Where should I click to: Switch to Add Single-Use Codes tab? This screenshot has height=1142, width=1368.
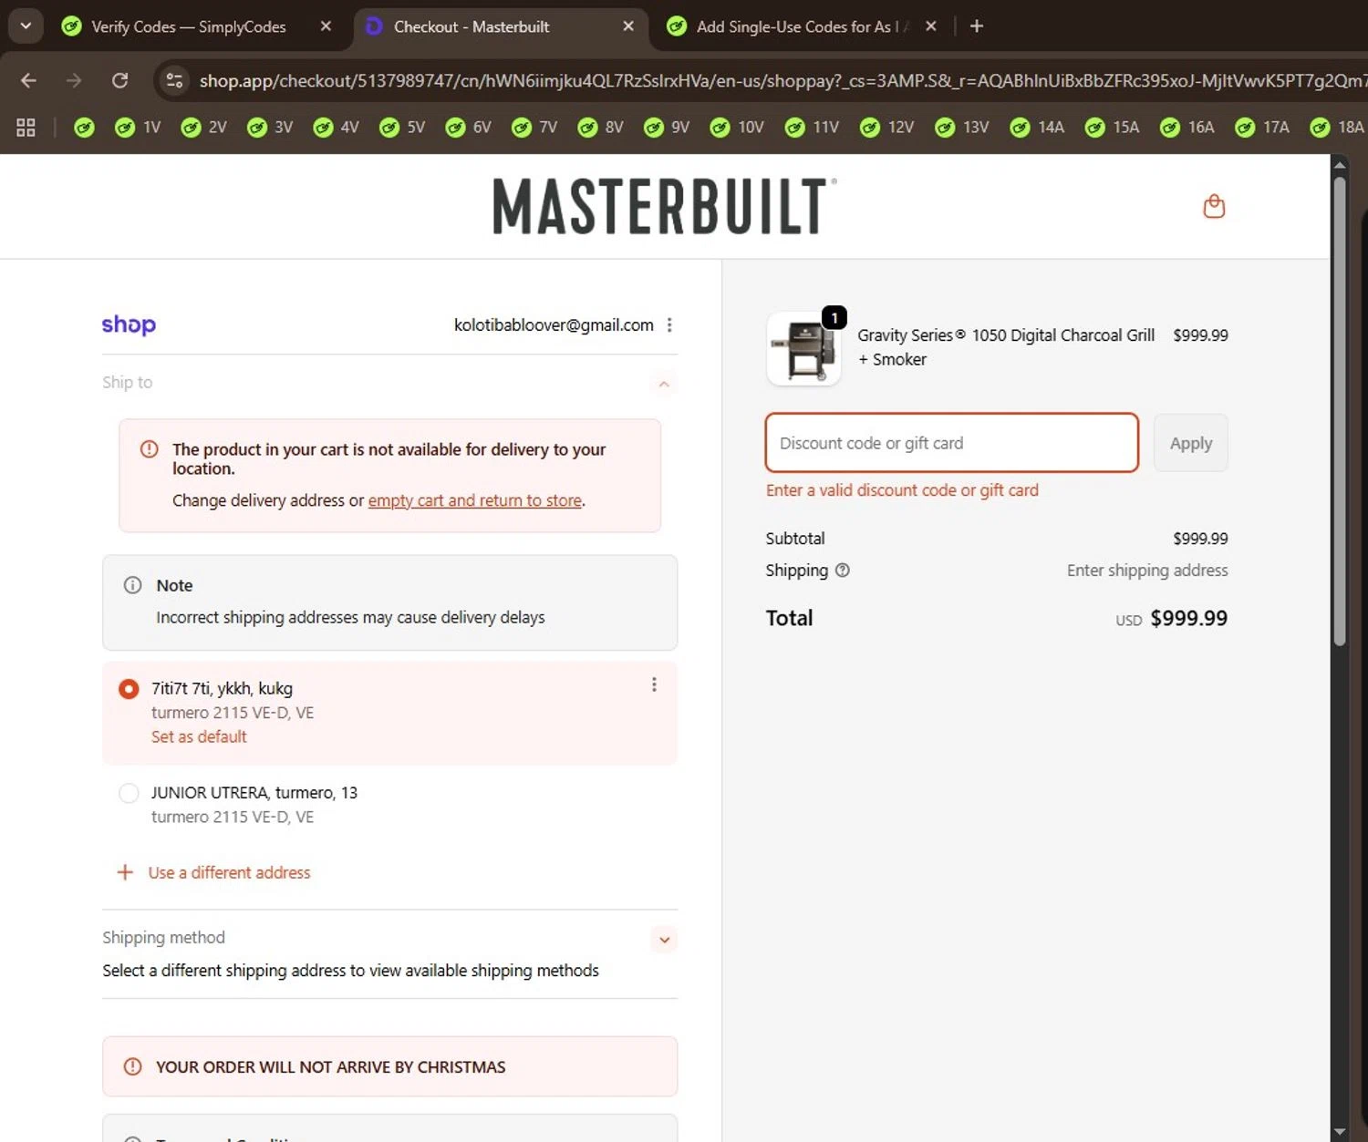pos(793,26)
